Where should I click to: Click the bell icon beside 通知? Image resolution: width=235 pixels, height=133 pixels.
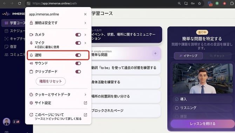[x=31, y=55]
